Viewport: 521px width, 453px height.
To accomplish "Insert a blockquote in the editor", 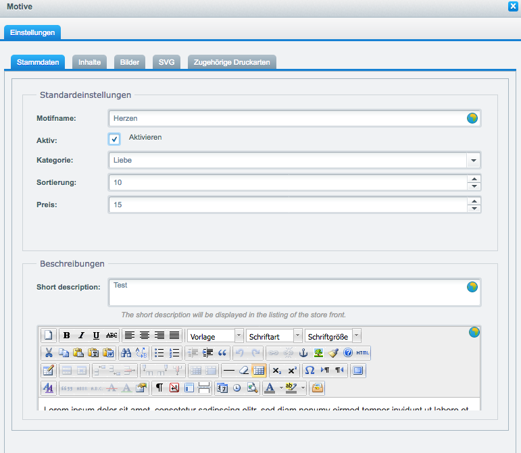I will [x=222, y=352].
